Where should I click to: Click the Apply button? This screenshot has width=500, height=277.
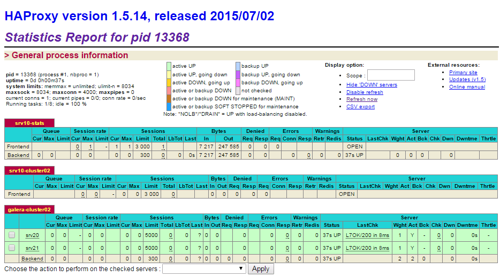click(261, 269)
